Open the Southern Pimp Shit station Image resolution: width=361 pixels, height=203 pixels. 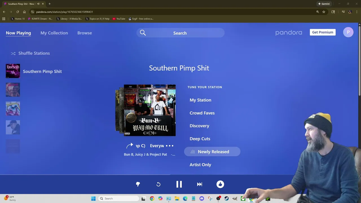coord(42,71)
